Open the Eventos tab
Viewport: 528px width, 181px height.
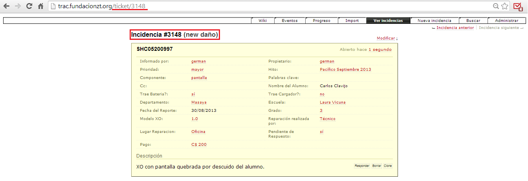tap(290, 21)
